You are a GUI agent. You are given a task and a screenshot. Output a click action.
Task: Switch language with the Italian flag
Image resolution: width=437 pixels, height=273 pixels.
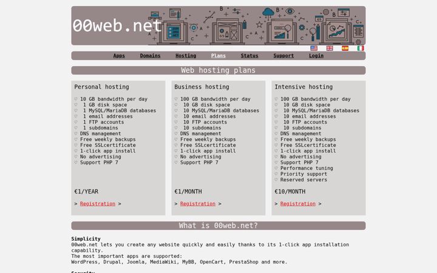tap(361, 48)
